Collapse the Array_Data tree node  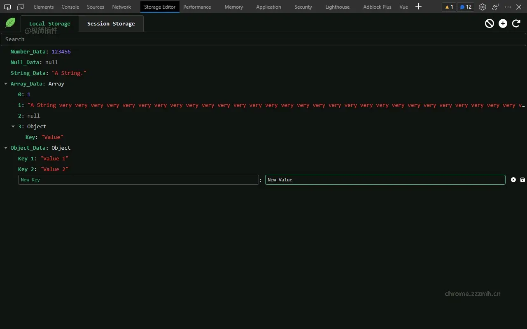[6, 83]
